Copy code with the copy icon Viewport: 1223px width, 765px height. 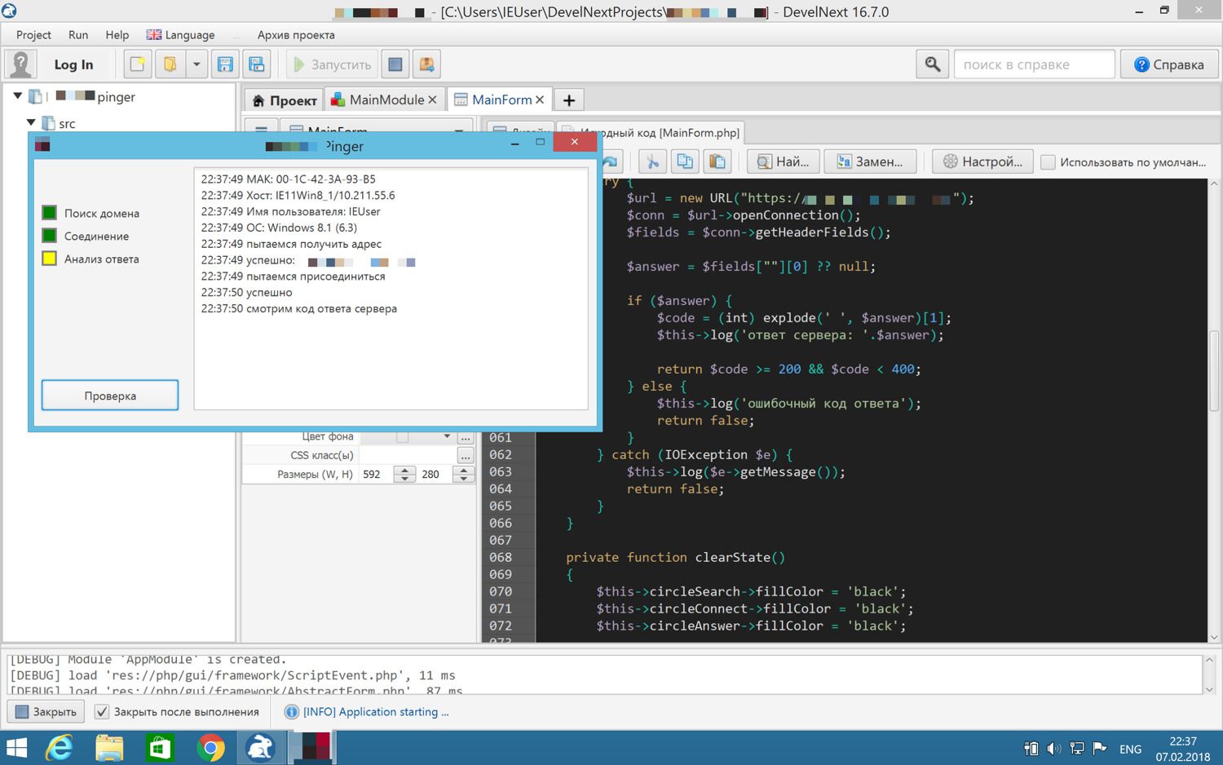point(685,161)
